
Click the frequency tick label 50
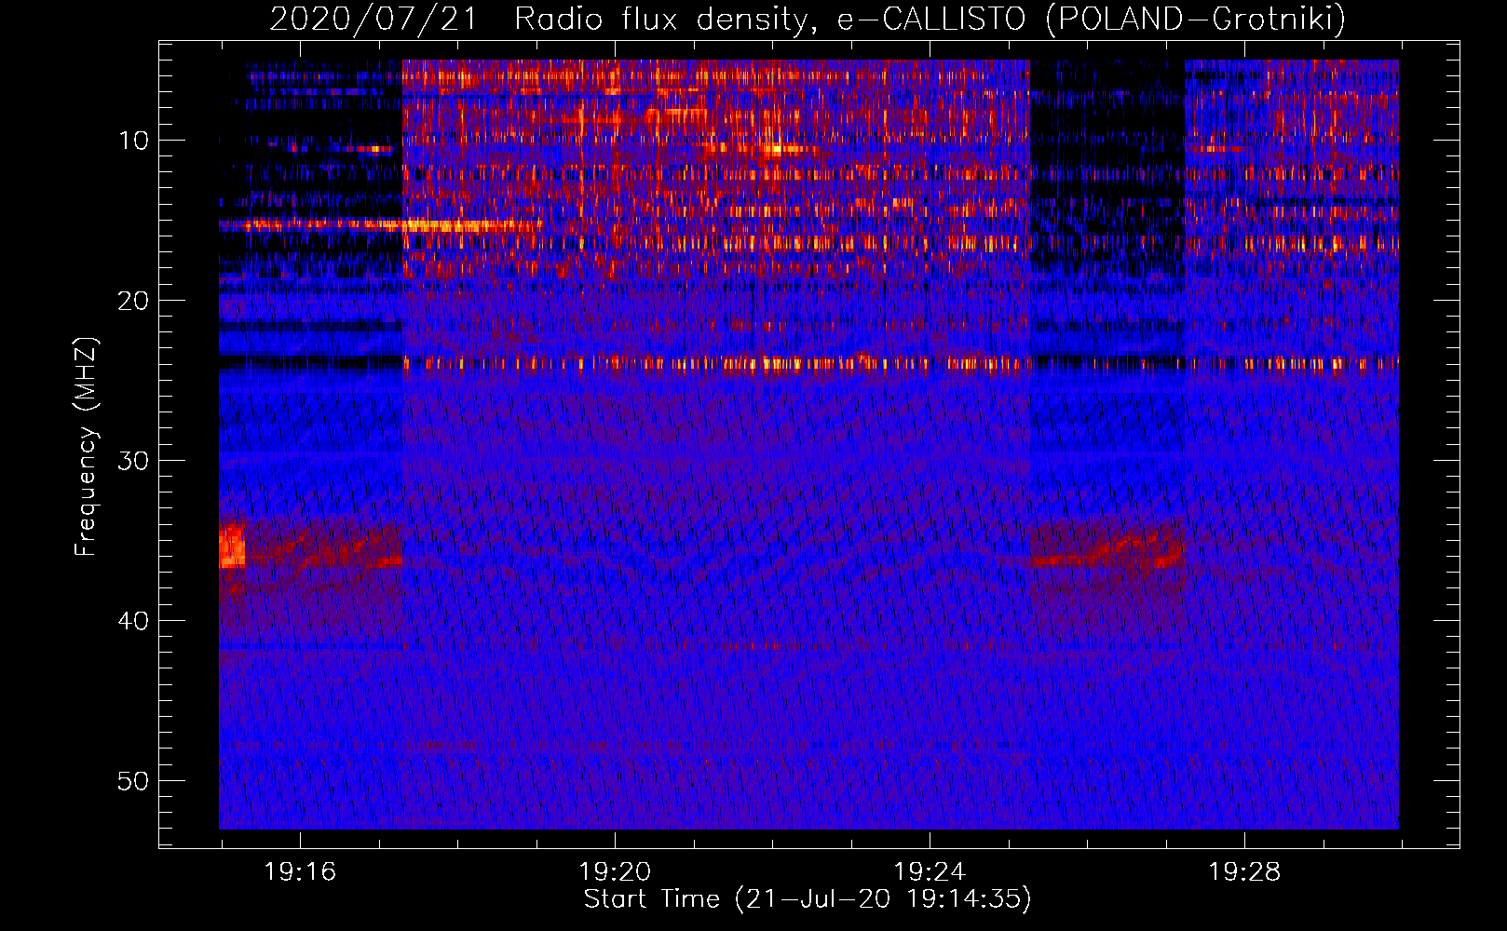[x=134, y=781]
